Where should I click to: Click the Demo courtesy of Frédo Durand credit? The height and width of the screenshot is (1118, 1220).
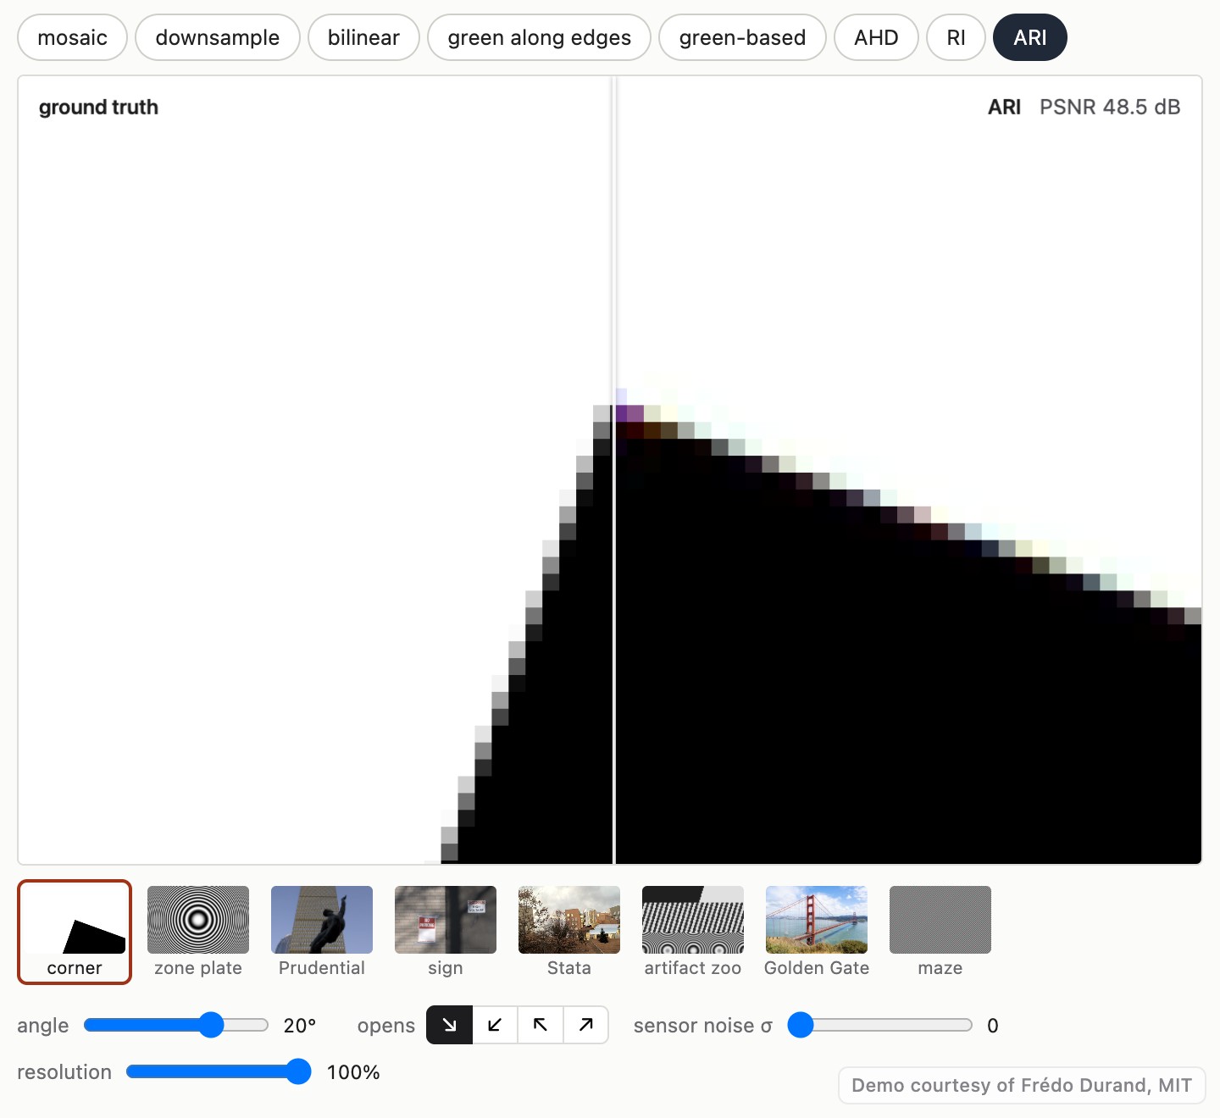(x=1022, y=1085)
